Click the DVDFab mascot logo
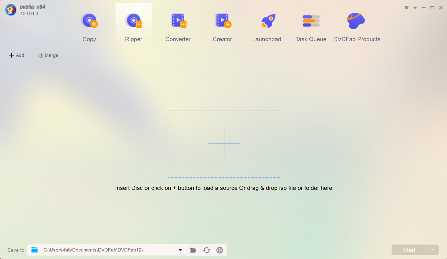 (11, 10)
